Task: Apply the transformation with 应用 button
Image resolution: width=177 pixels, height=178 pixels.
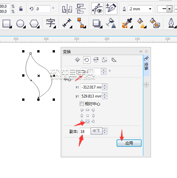Action: point(129,143)
